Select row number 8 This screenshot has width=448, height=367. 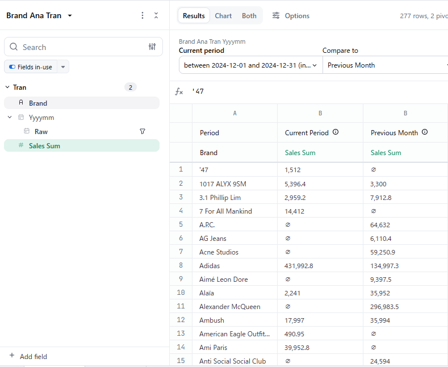pyautogui.click(x=181, y=265)
